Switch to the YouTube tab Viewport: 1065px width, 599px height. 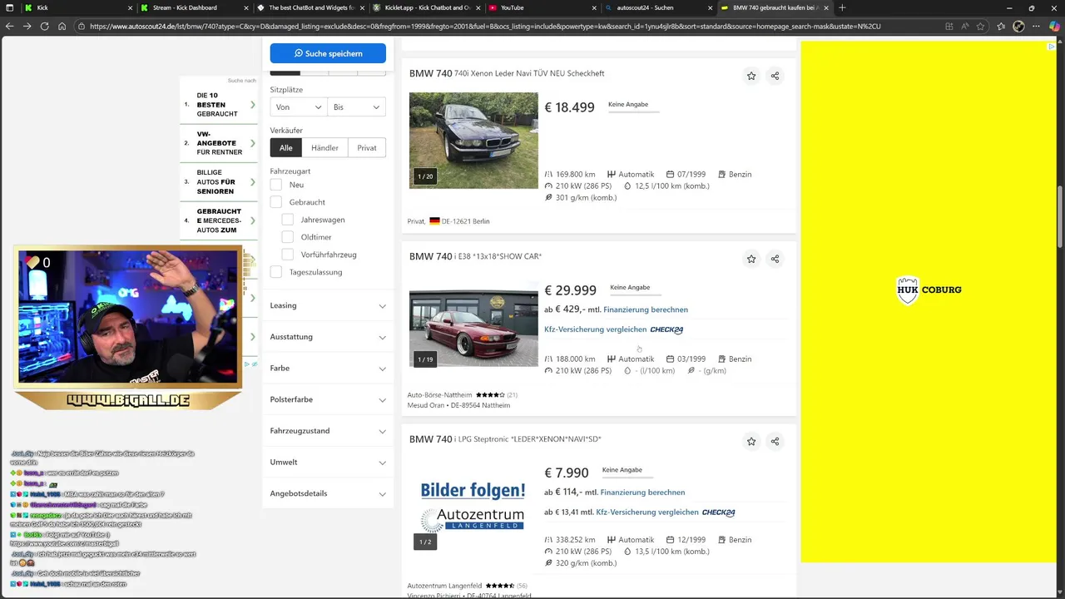point(541,7)
